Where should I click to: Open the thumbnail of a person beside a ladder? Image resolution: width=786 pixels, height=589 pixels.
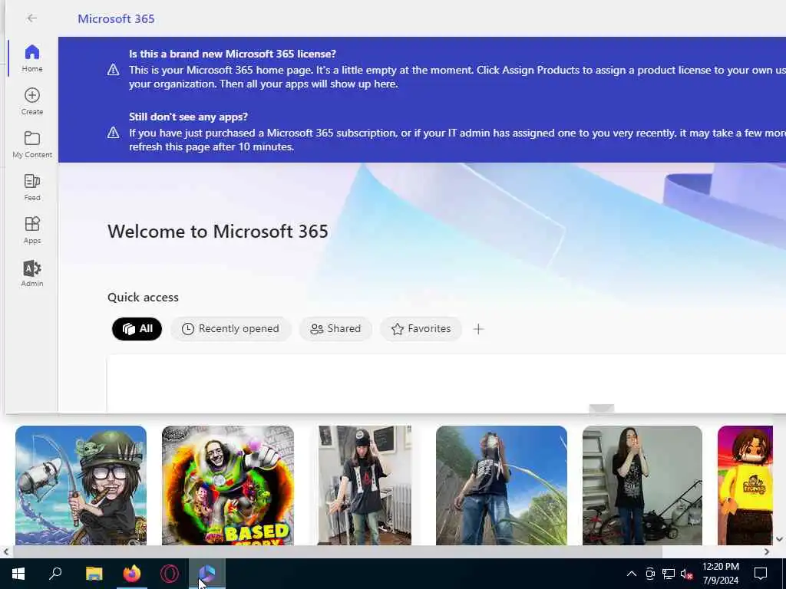pyautogui.click(x=642, y=485)
